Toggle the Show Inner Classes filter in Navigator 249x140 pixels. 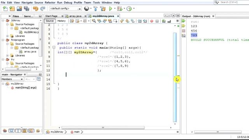31,131
